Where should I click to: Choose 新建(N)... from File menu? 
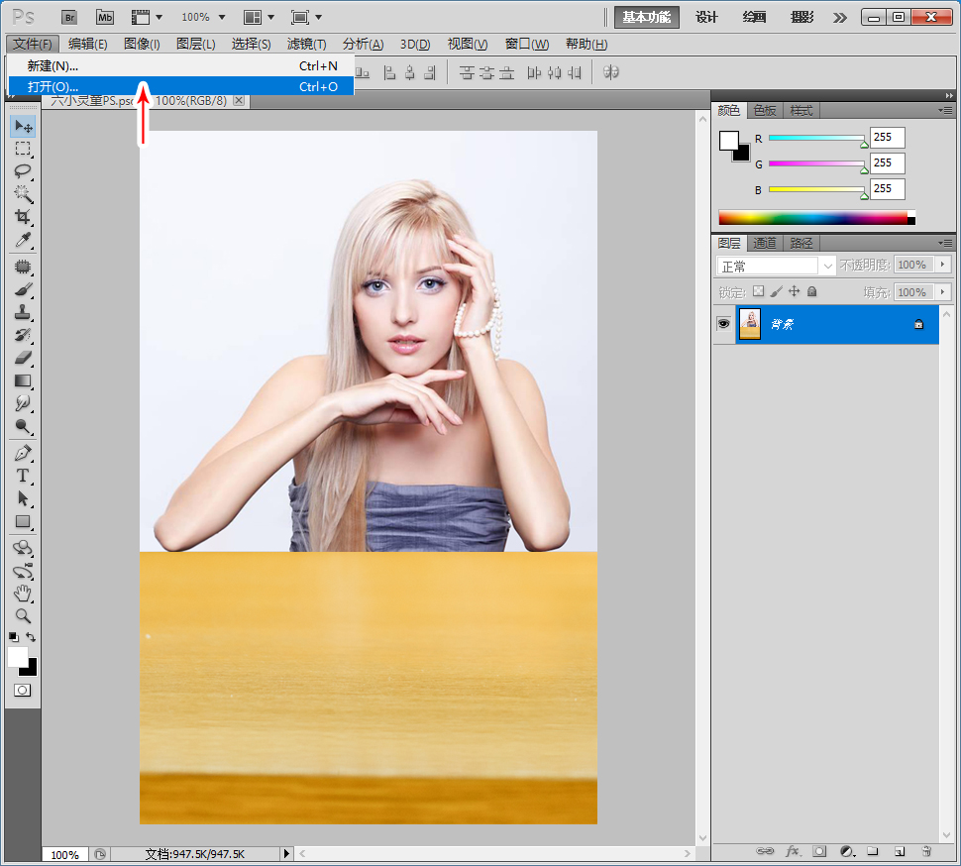(x=181, y=66)
